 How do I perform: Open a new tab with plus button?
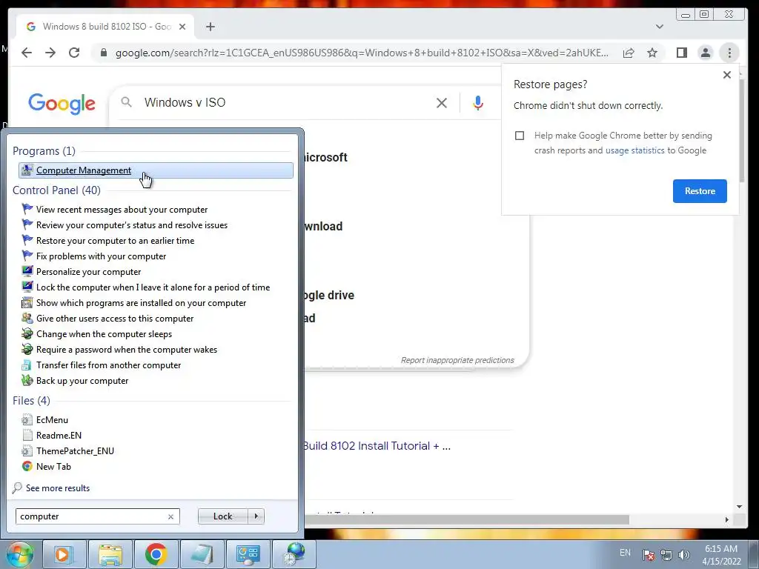[210, 27]
